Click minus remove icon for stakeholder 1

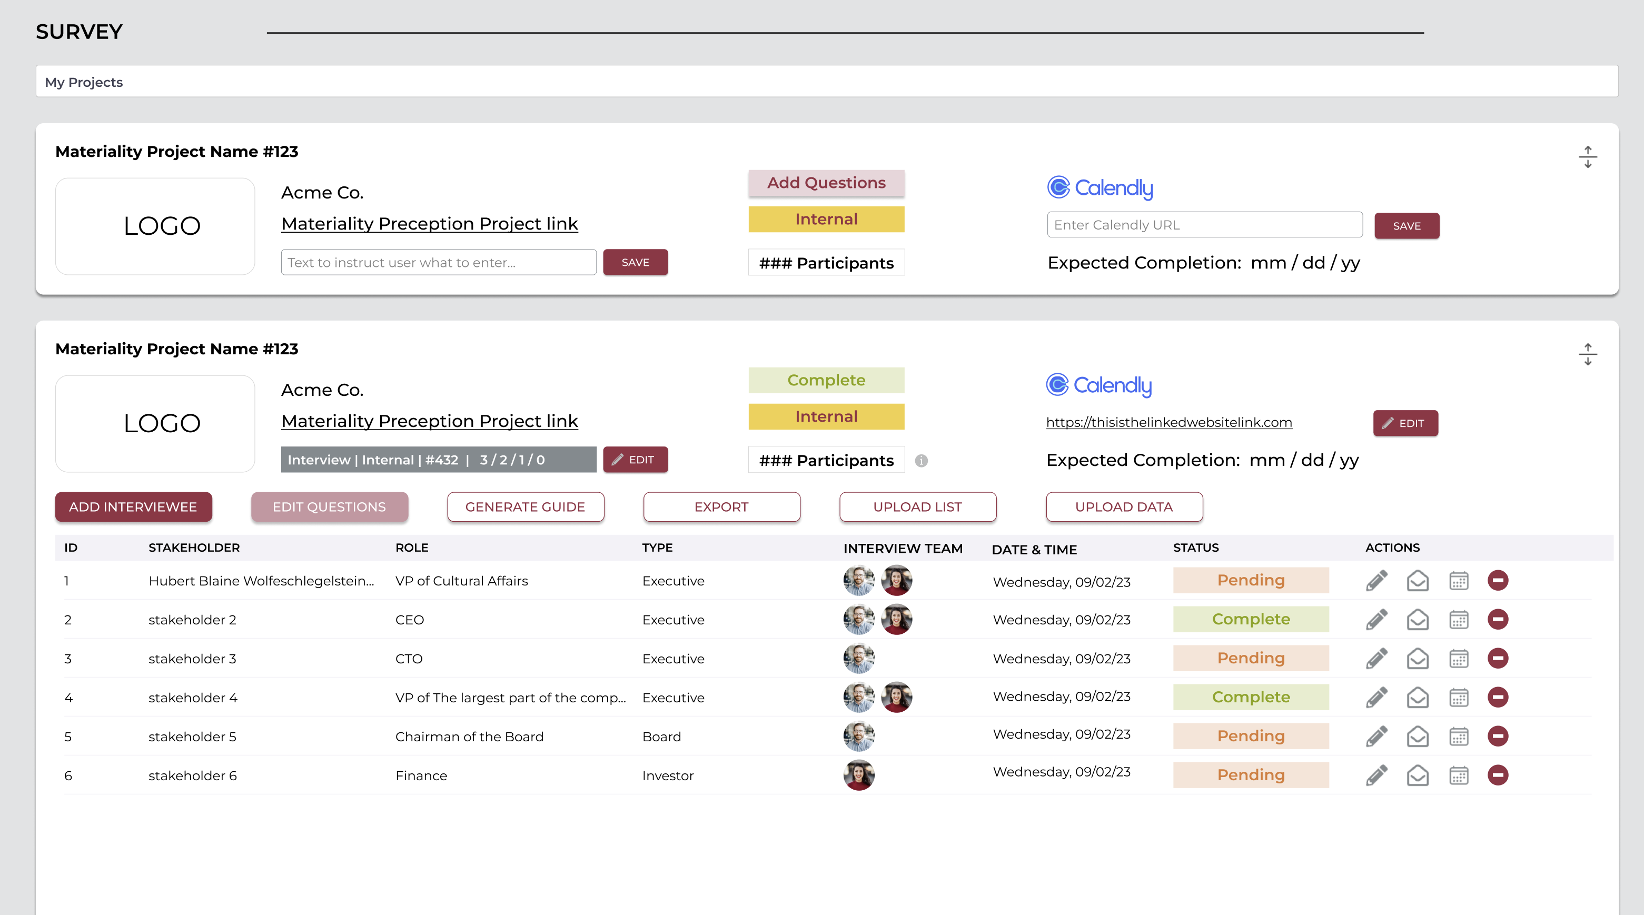click(1497, 580)
